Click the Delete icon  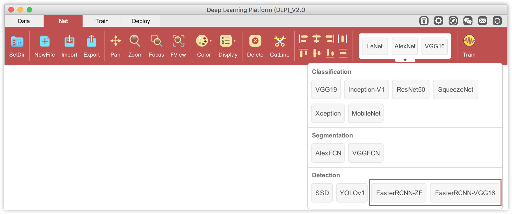255,41
